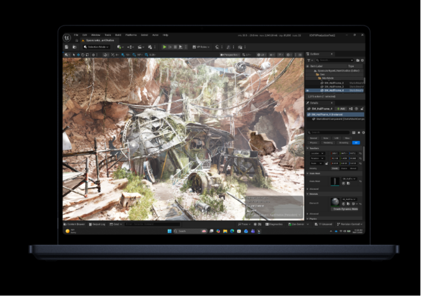
Task: Click the green Play button
Action: pos(164,47)
